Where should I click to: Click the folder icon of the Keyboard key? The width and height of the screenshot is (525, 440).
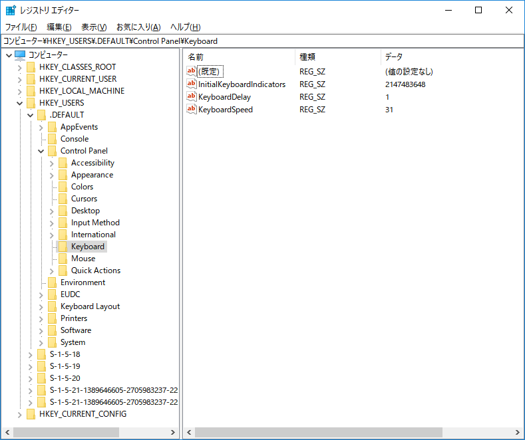63,247
